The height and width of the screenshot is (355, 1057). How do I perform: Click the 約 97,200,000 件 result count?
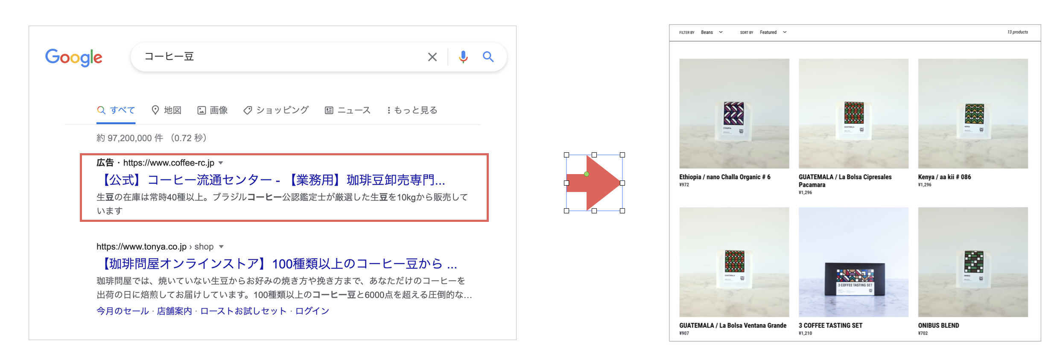click(130, 138)
